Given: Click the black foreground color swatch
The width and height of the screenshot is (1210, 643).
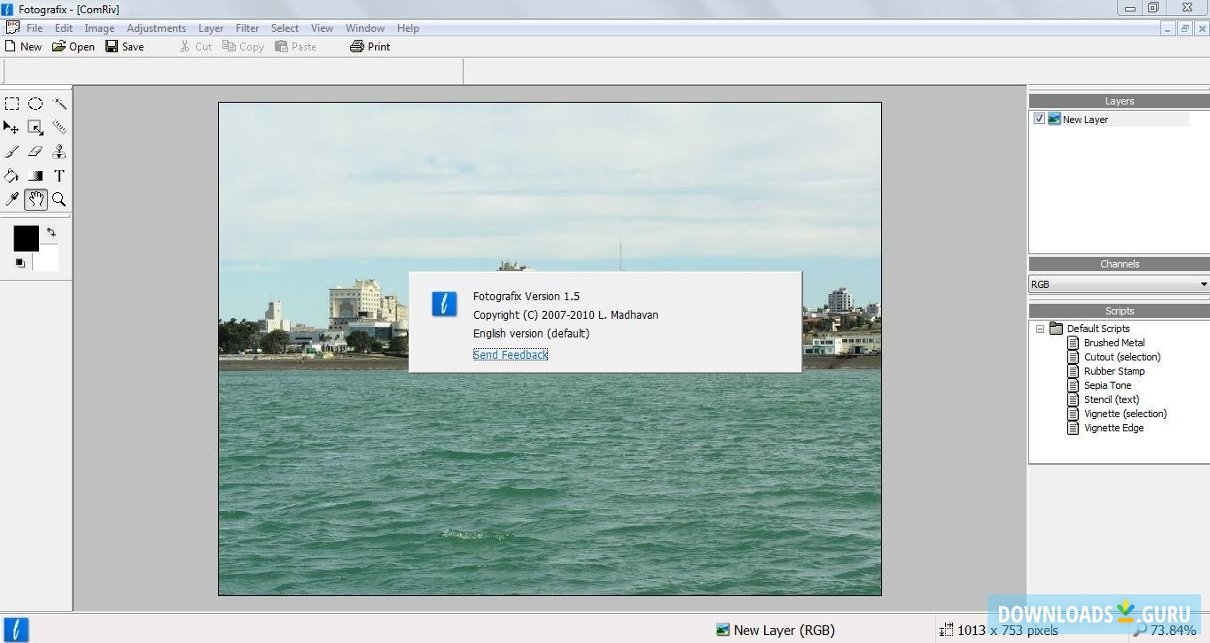Looking at the screenshot, I should click(x=26, y=237).
